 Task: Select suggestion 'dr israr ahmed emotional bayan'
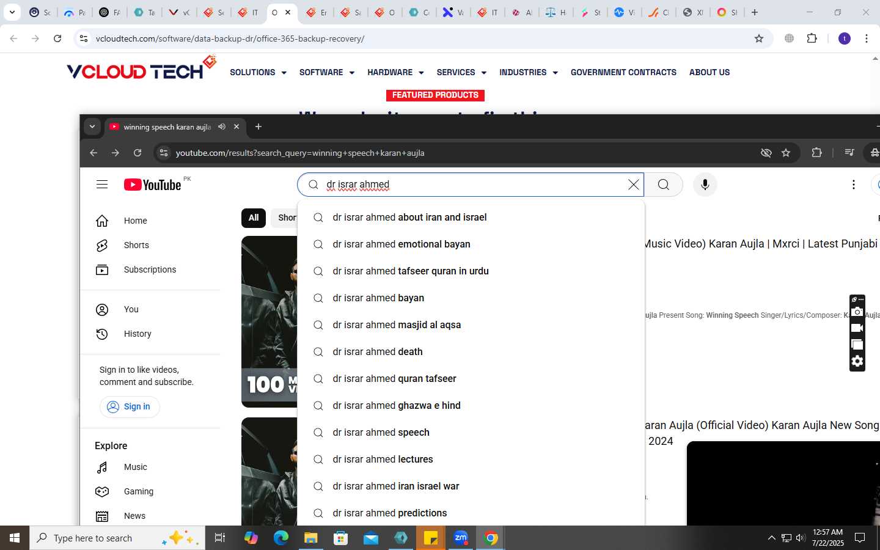pyautogui.click(x=471, y=244)
